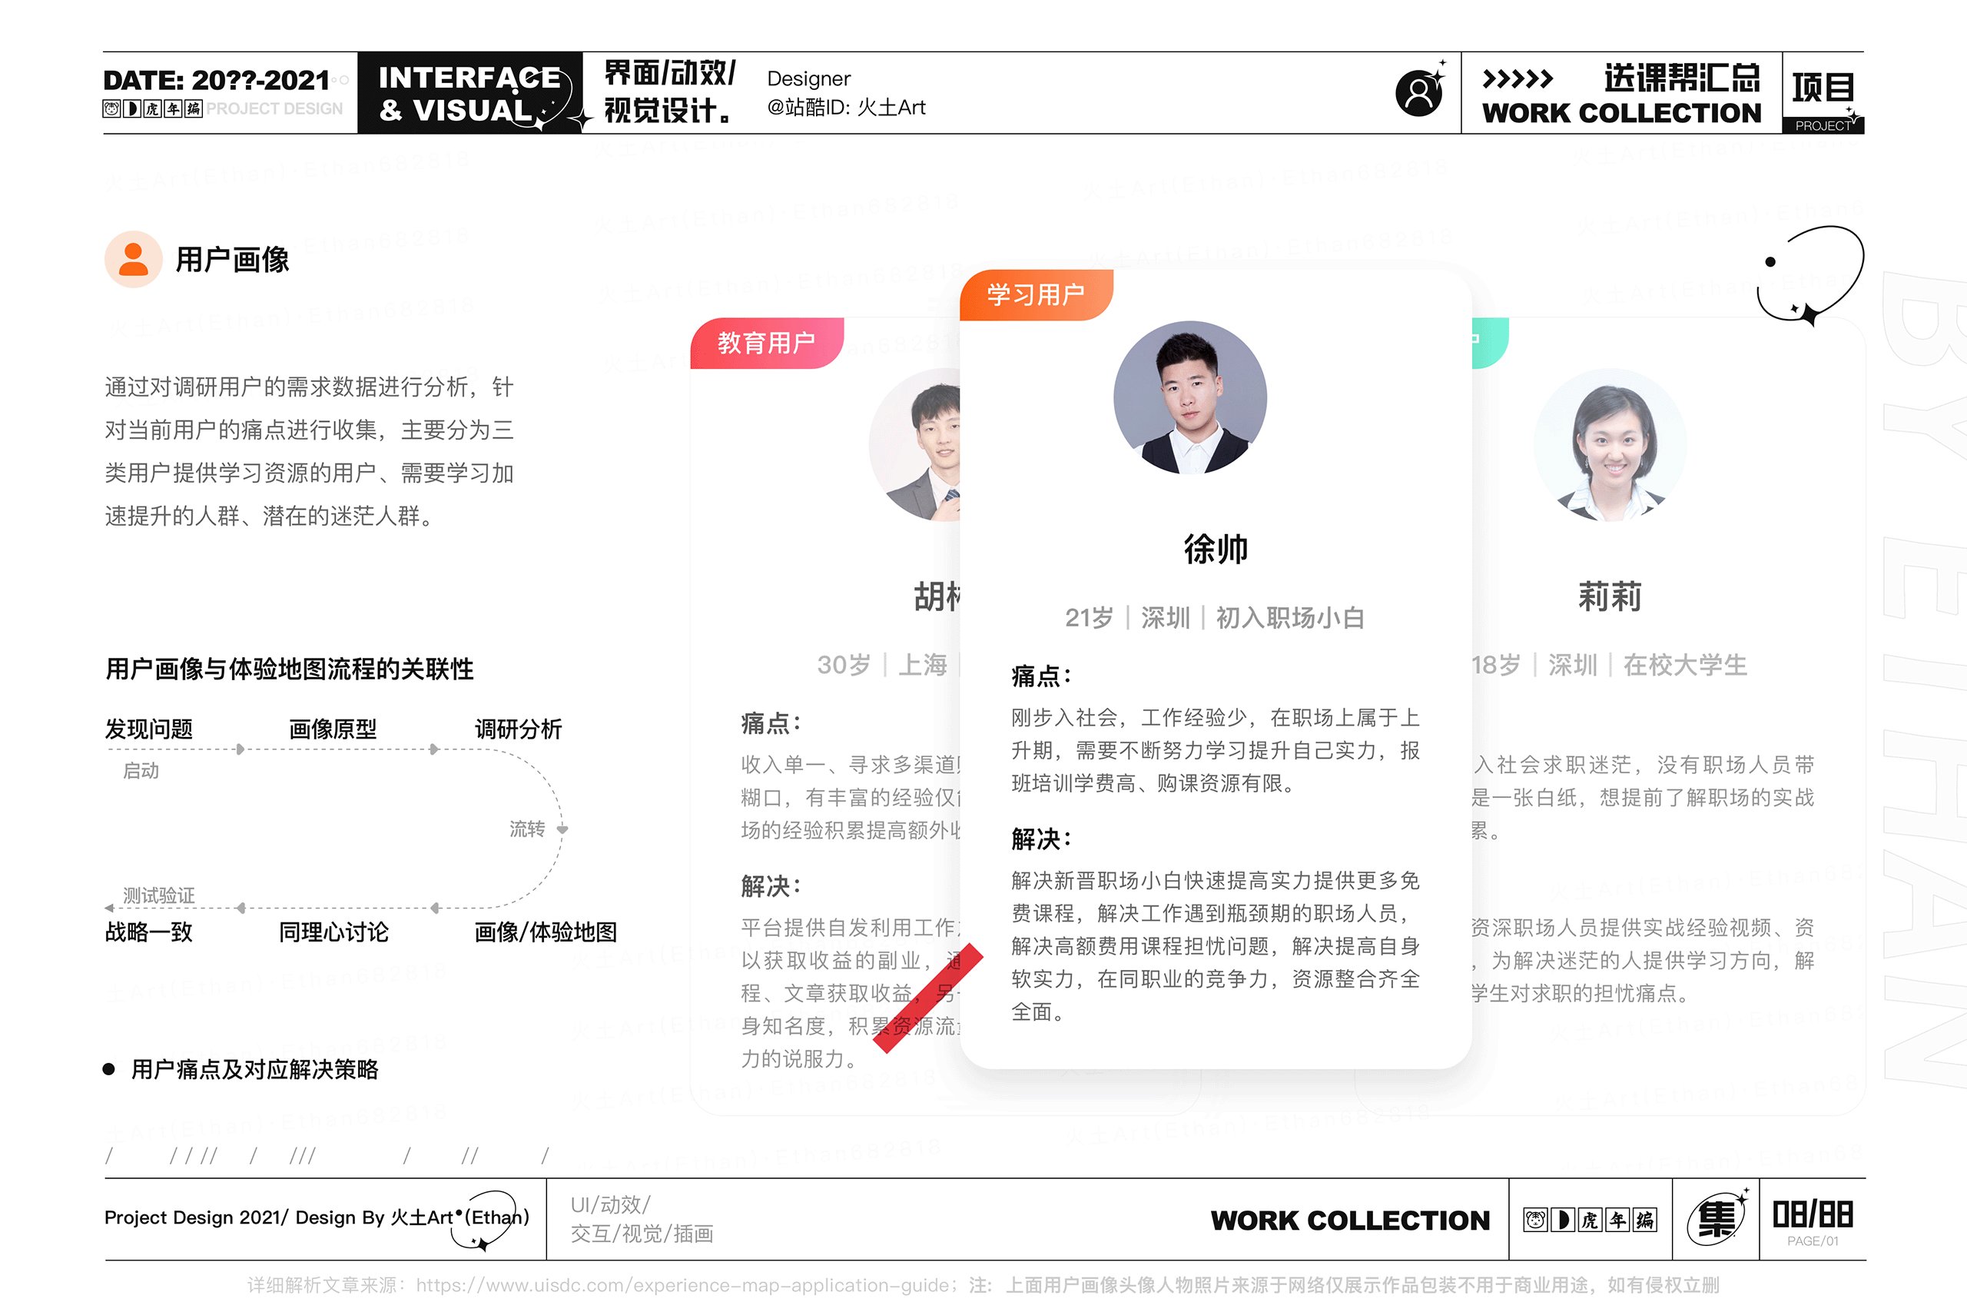
Task: Click the arrow chevrons before 送课帮汇总
Action: point(1517,78)
